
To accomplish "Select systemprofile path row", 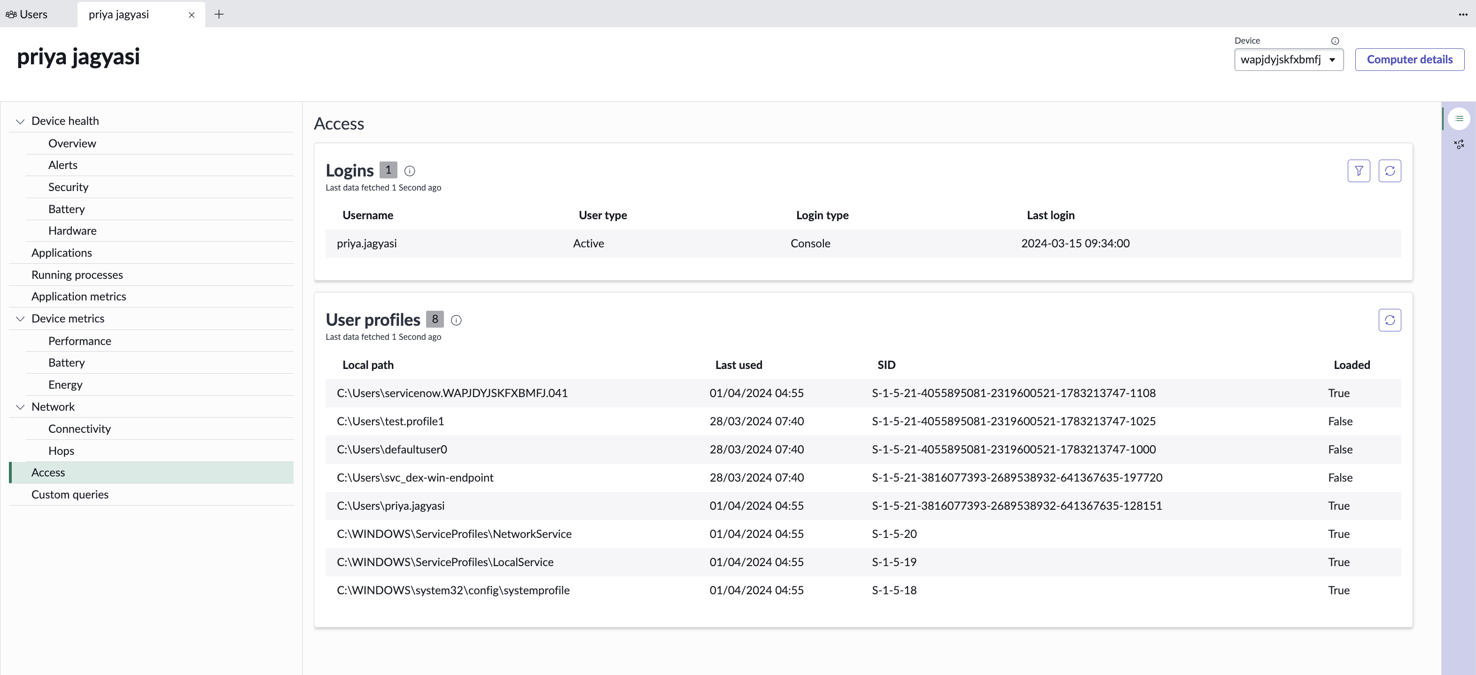I will pyautogui.click(x=863, y=590).
